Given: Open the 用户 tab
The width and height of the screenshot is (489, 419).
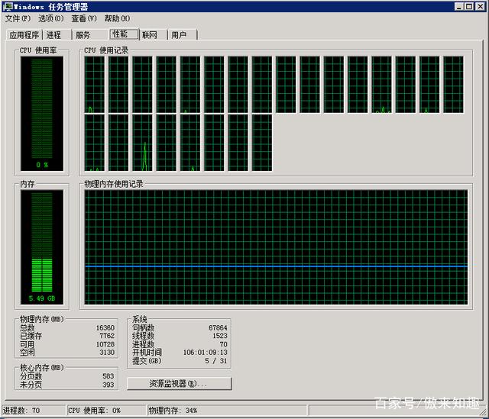Looking at the screenshot, I should 179,35.
